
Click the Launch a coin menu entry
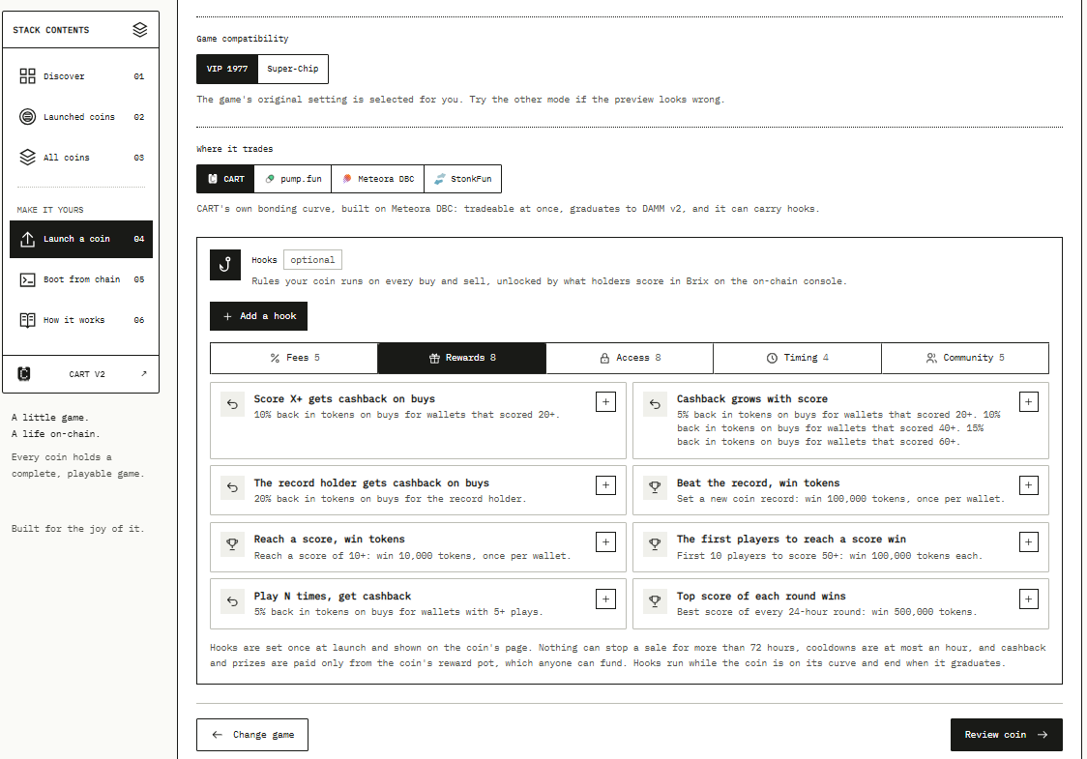81,239
